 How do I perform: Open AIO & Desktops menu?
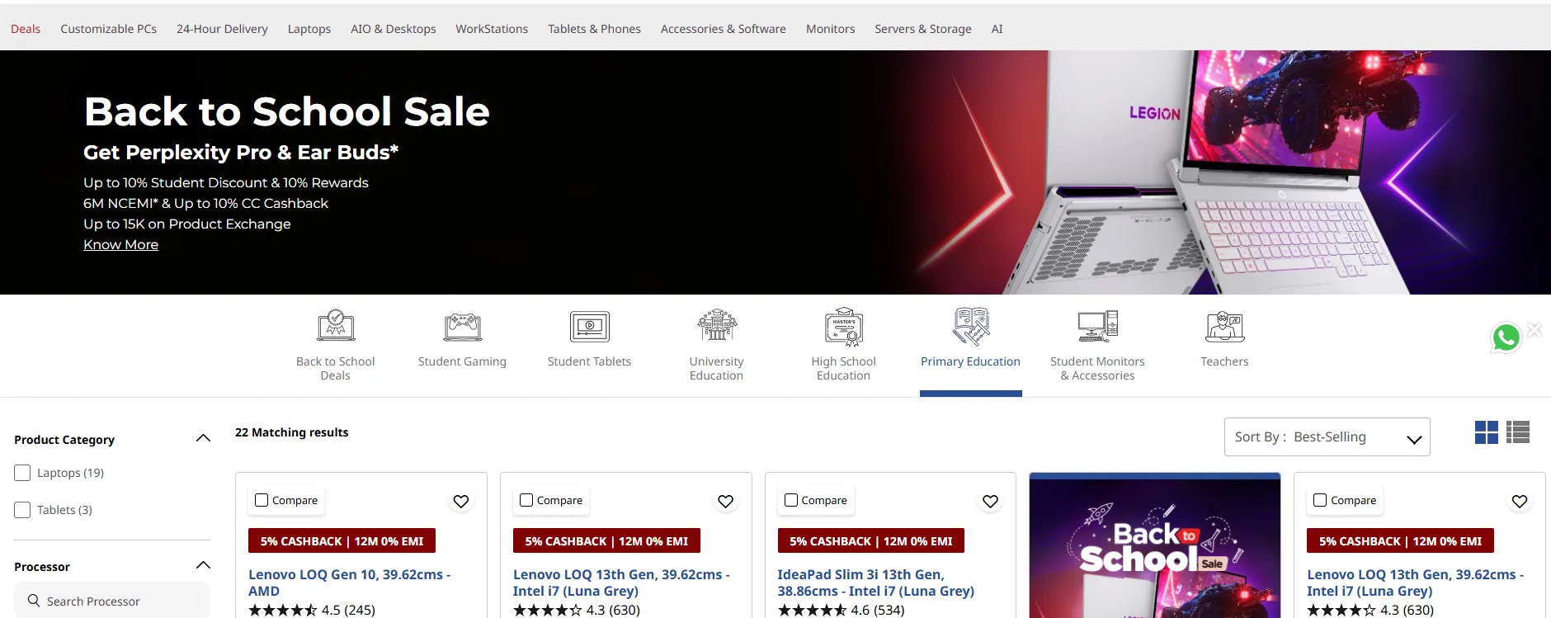(394, 29)
